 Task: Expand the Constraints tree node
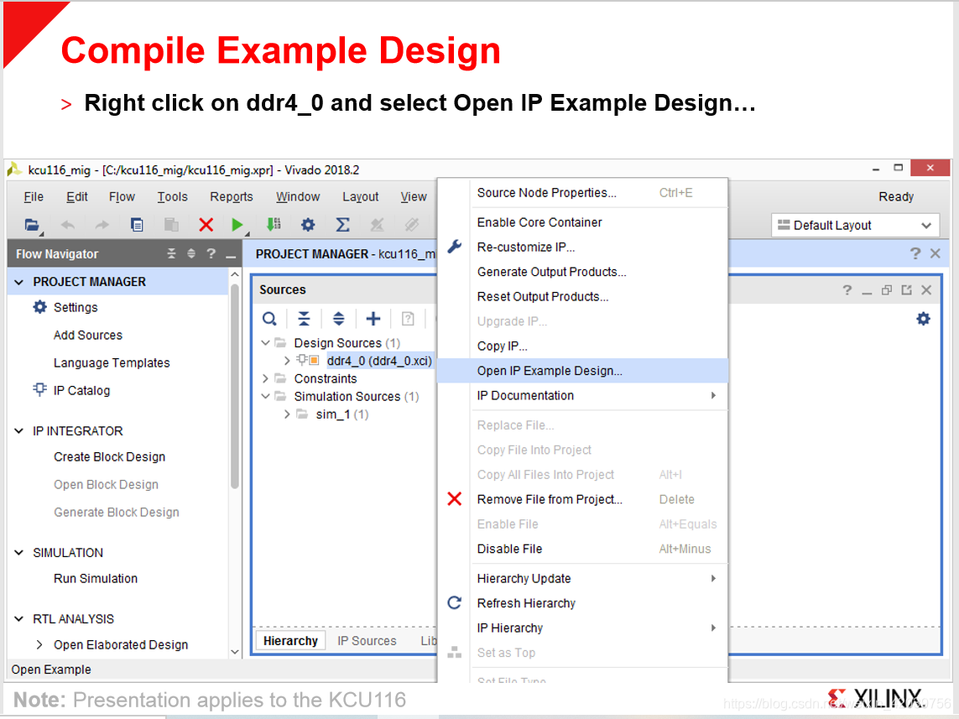tap(265, 378)
